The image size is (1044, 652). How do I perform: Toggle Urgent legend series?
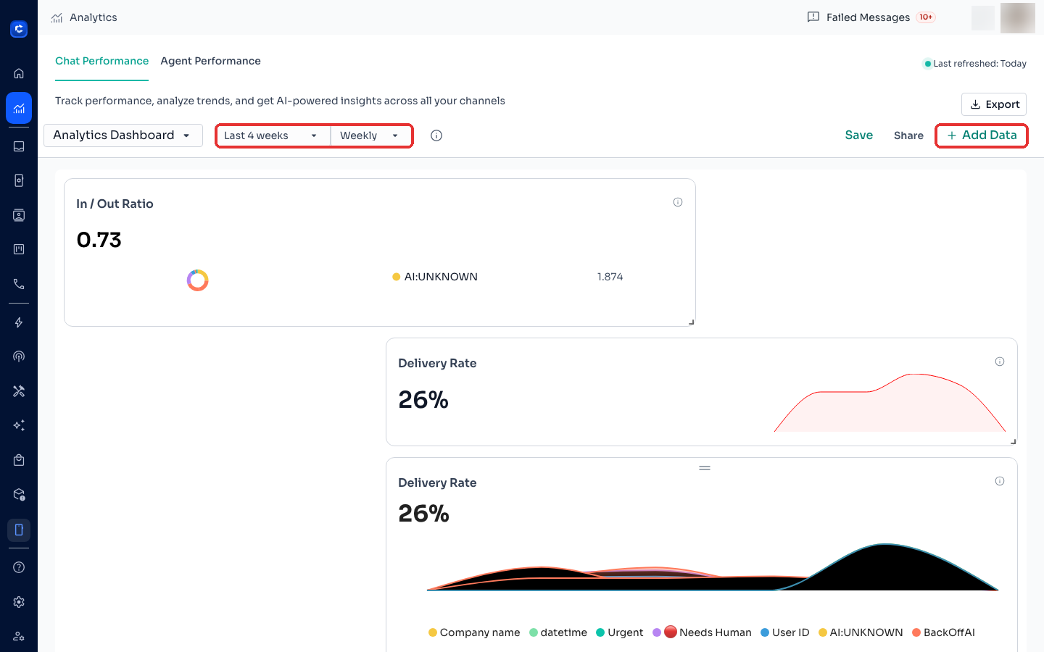pyautogui.click(x=620, y=632)
